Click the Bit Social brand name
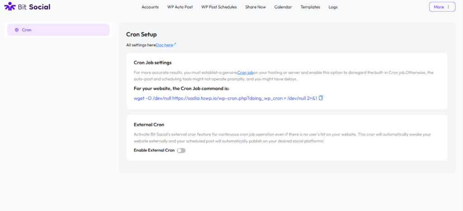 tap(34, 7)
